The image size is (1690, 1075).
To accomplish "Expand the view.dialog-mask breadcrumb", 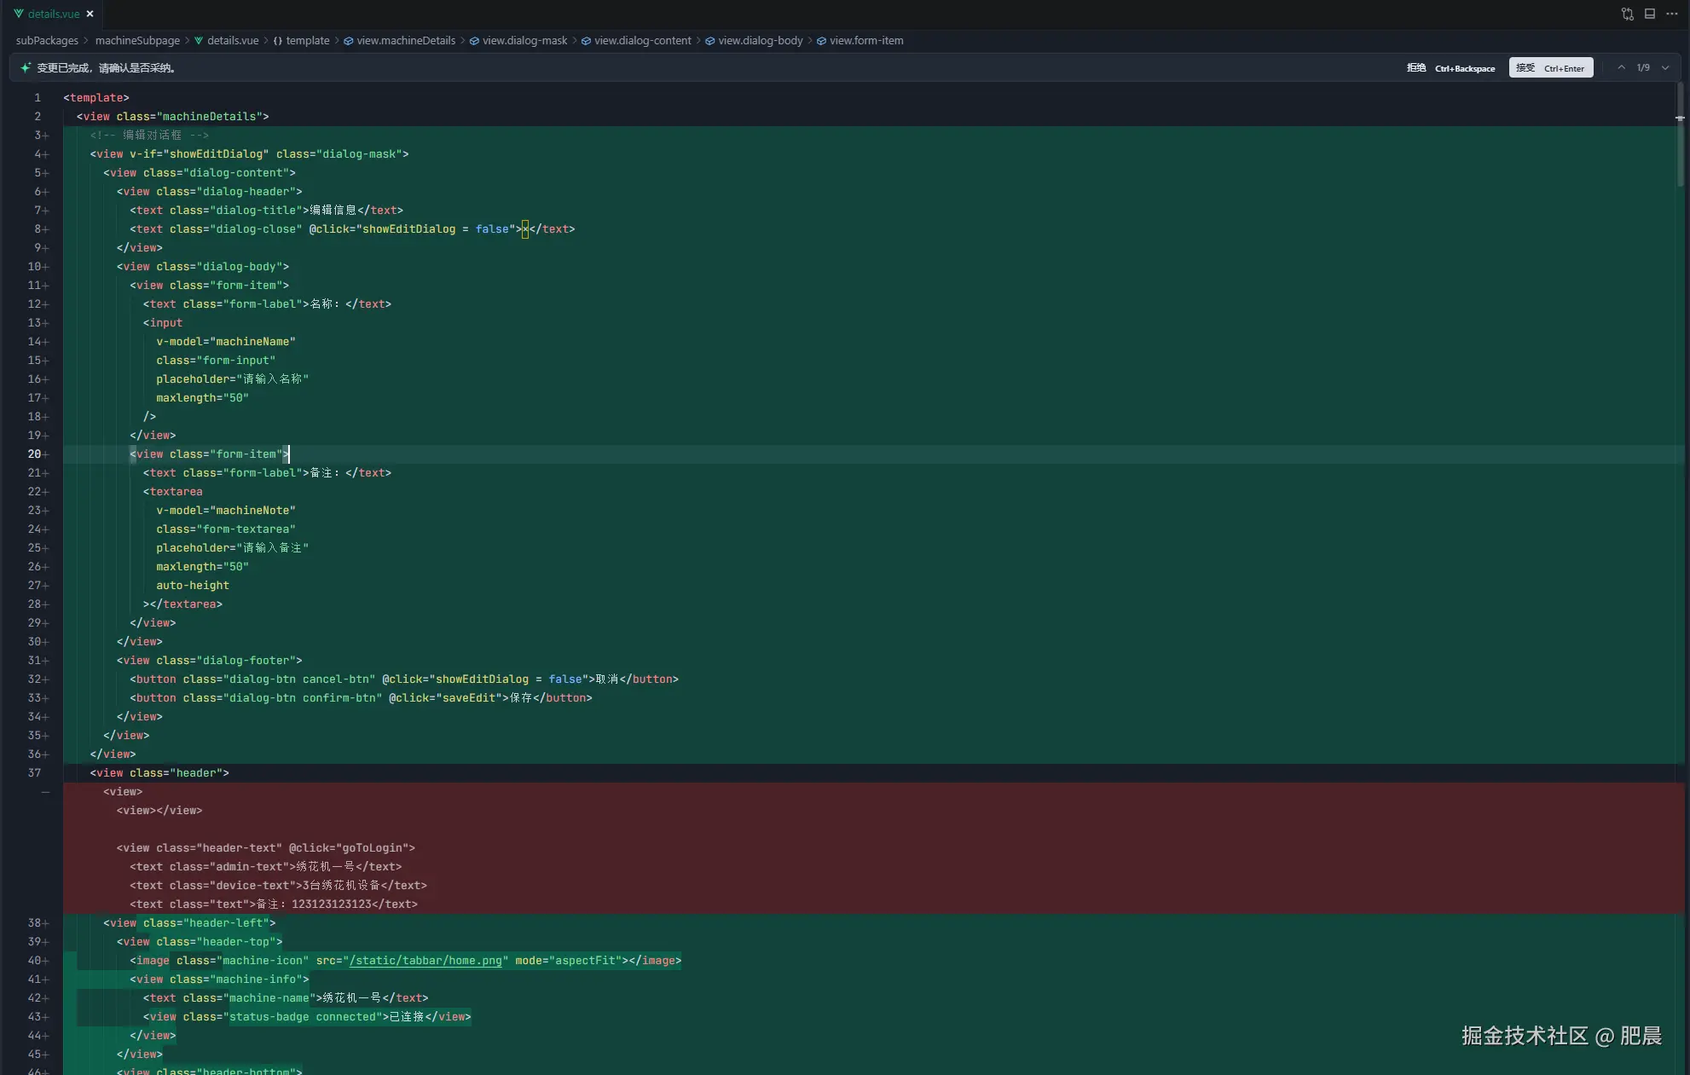I will click(524, 40).
